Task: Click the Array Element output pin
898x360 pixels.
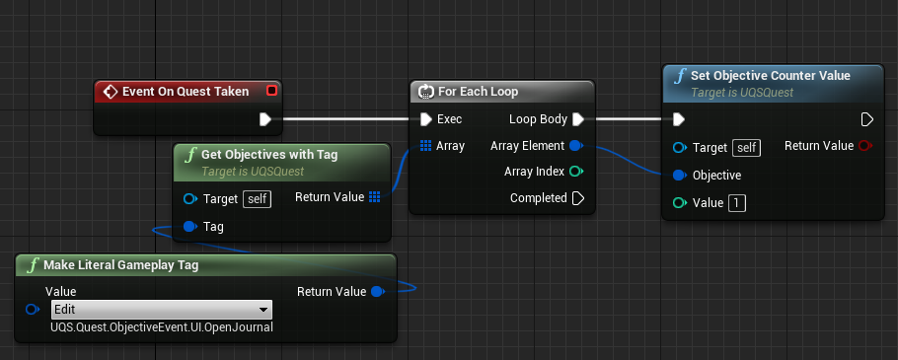Action: coord(576,146)
